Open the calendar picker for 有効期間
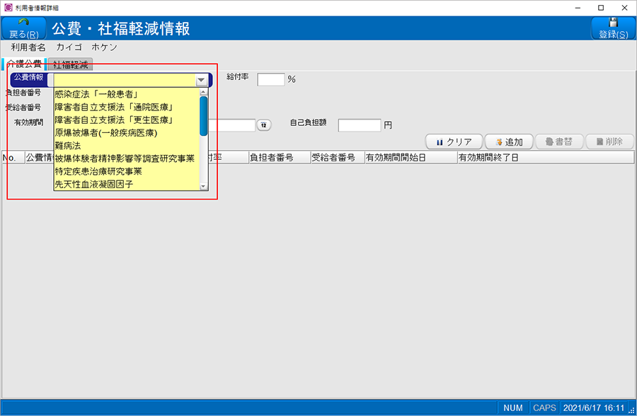 (x=263, y=125)
